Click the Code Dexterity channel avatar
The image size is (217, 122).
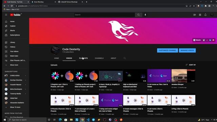pyautogui.click(x=55, y=50)
